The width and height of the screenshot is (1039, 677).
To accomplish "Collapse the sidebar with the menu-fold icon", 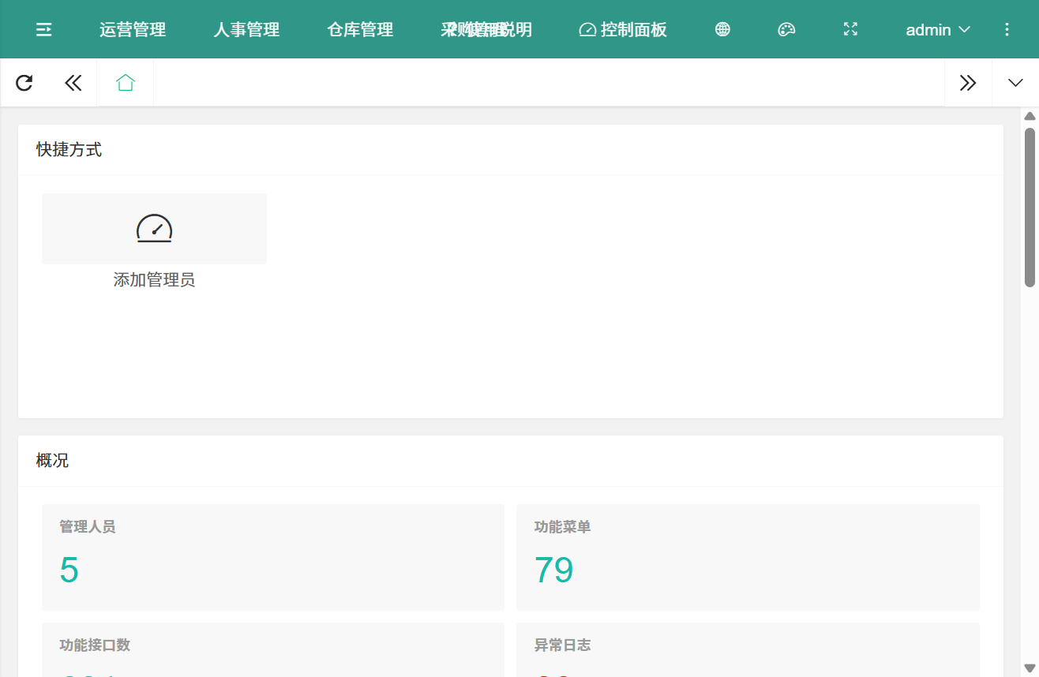I will [44, 30].
